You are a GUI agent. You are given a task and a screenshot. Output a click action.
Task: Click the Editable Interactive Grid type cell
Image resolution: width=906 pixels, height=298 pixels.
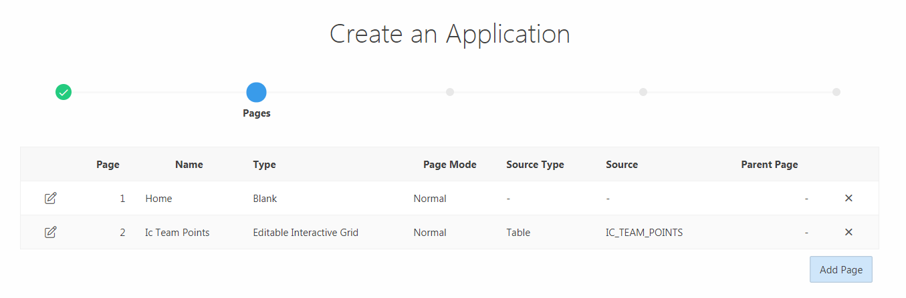coord(306,232)
